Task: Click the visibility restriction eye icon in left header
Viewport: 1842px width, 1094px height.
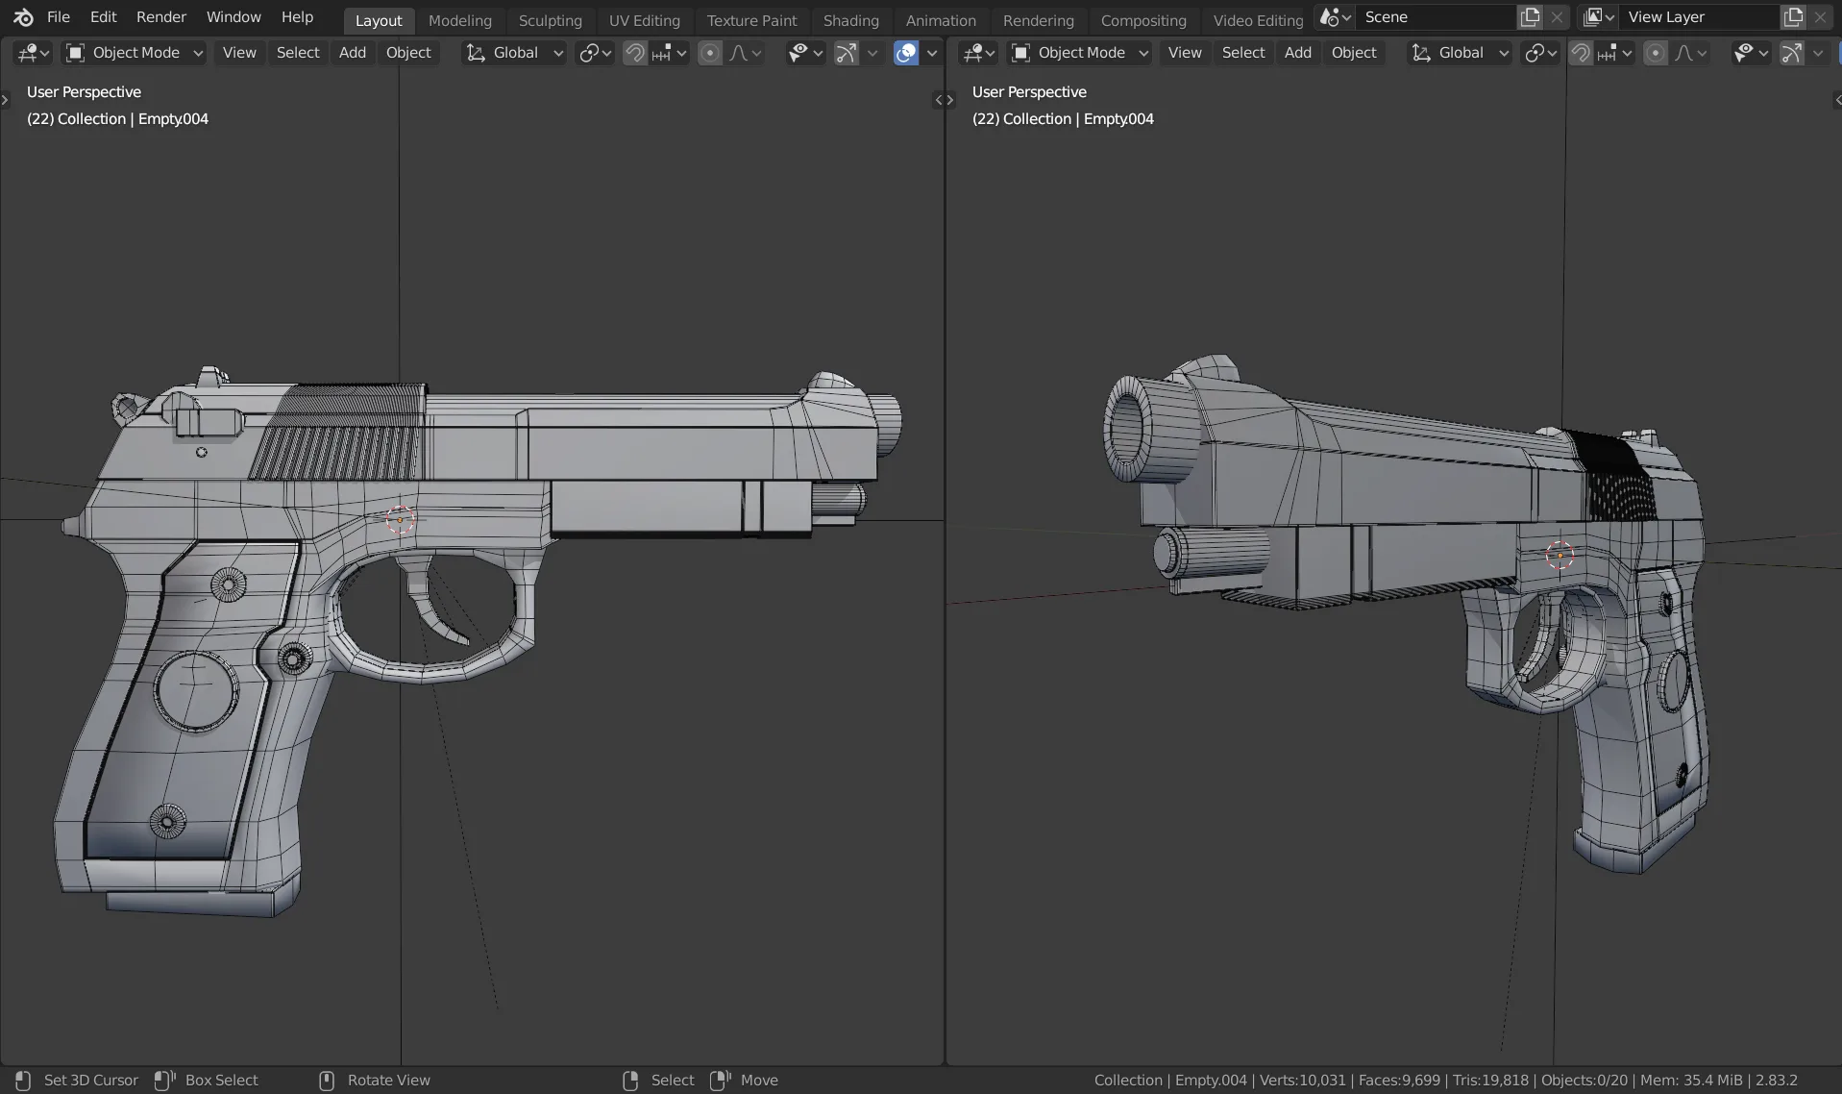Action: tap(799, 53)
